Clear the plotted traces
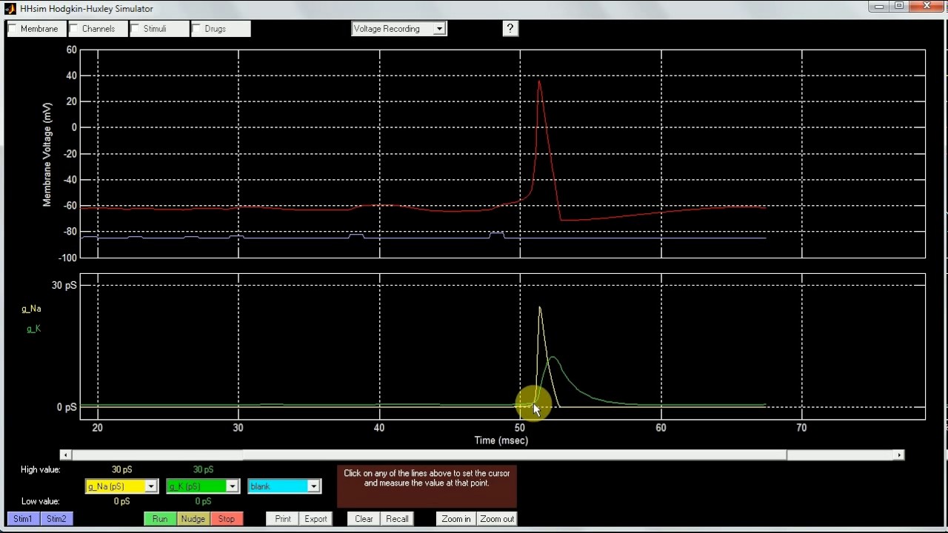948x533 pixels. coord(364,519)
